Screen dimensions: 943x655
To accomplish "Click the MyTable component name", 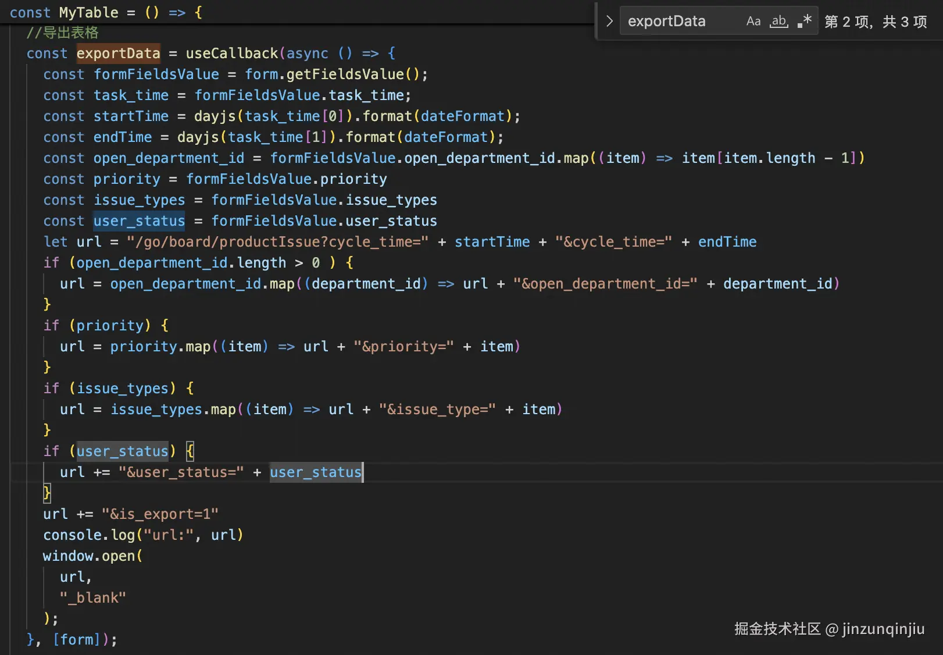I will pyautogui.click(x=88, y=12).
